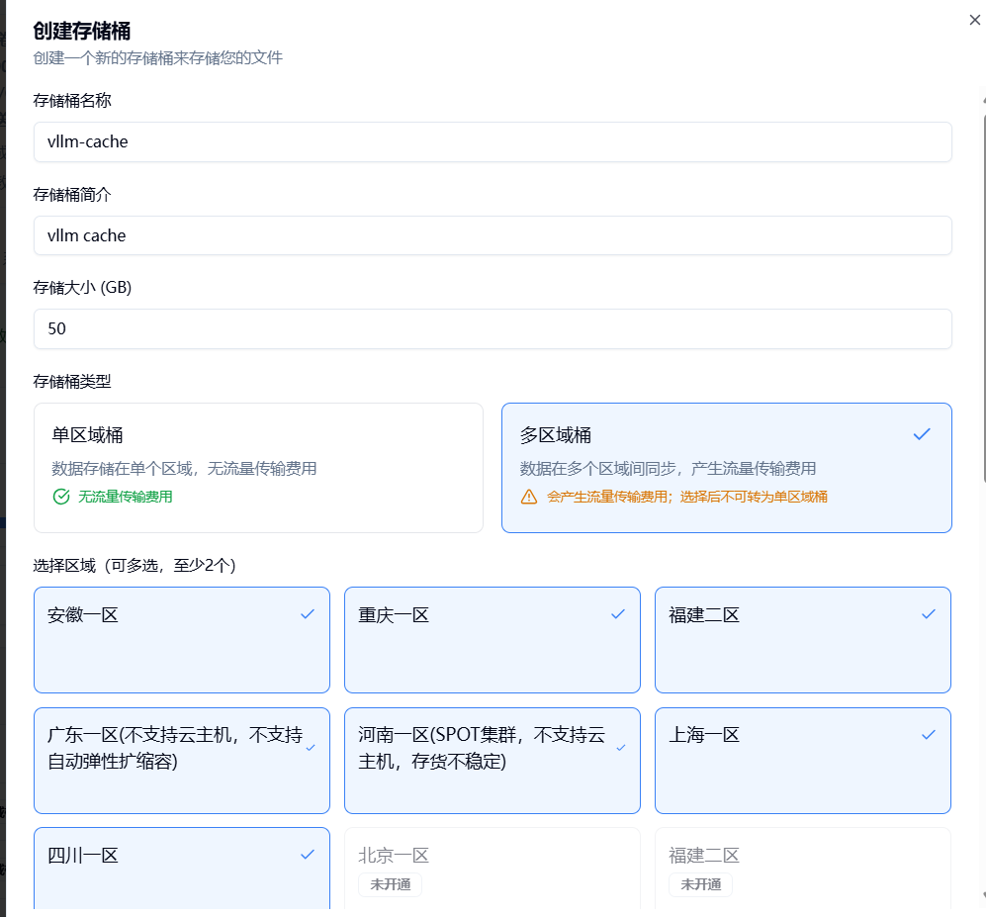Viewport: 986px width, 917px height.
Task: Click the checkmark on 四川一区 card
Action: [308, 855]
